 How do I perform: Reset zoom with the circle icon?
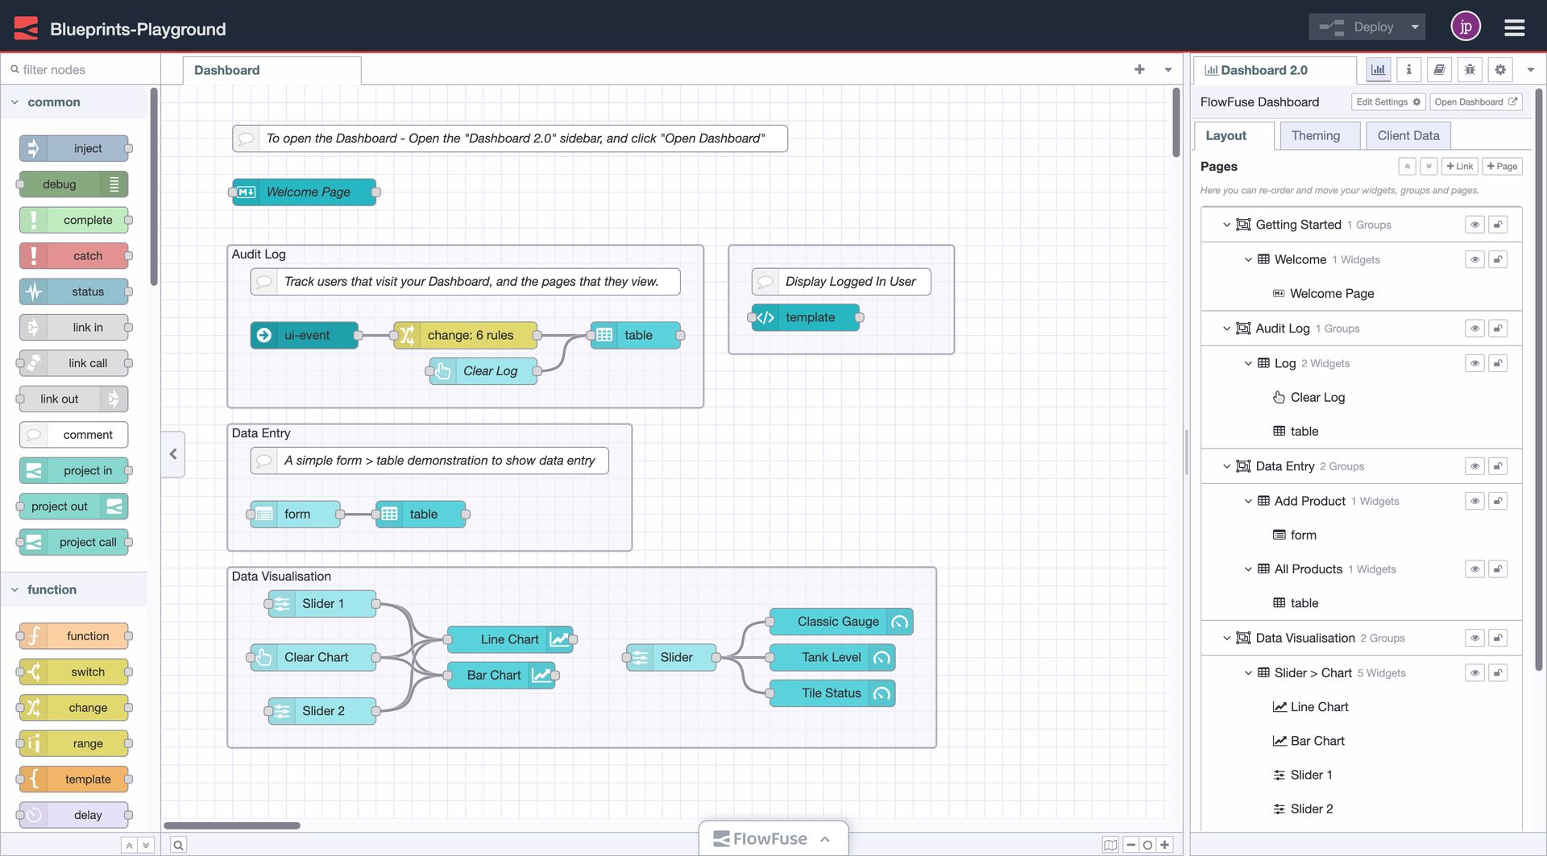click(1147, 844)
